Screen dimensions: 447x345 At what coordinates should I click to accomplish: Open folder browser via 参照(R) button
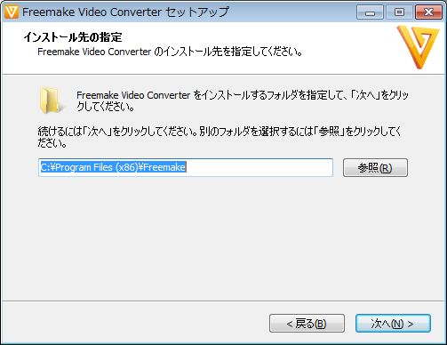tap(375, 168)
